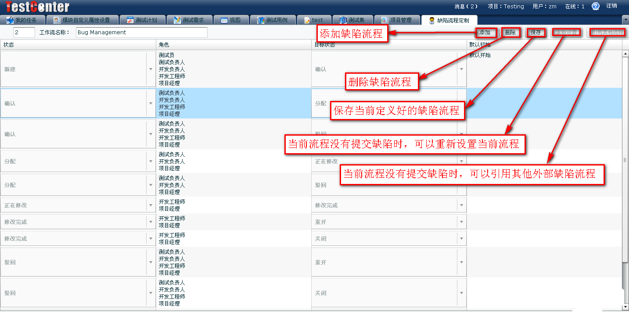Click 开发工程师 role in 正在修改 row
The height and width of the screenshot is (313, 629).
(x=172, y=202)
